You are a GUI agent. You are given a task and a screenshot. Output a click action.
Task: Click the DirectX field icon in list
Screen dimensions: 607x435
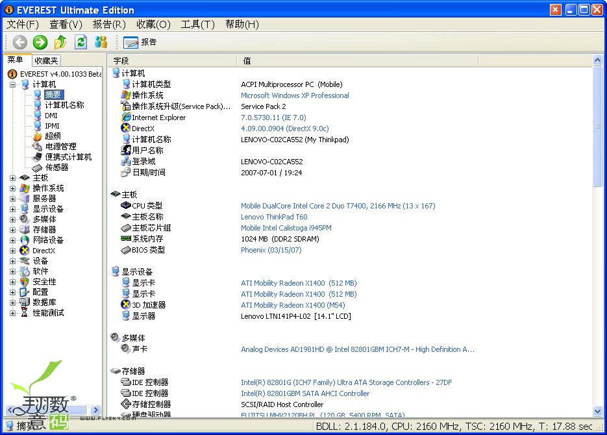[125, 128]
